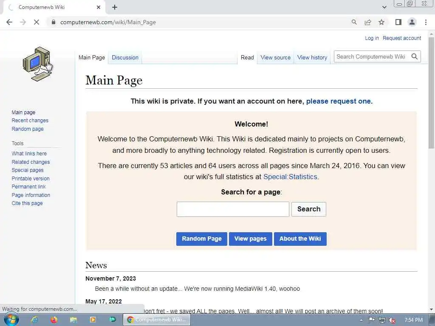Expand the tab search chevron
Viewport: 435px width, 326px height.
(x=384, y=7)
